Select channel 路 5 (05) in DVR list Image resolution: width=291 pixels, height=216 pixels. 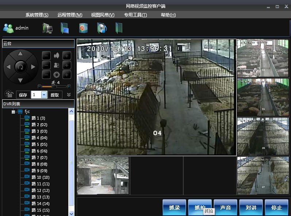(x=39, y=144)
